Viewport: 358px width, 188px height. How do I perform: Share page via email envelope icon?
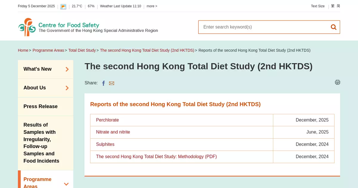(x=112, y=83)
